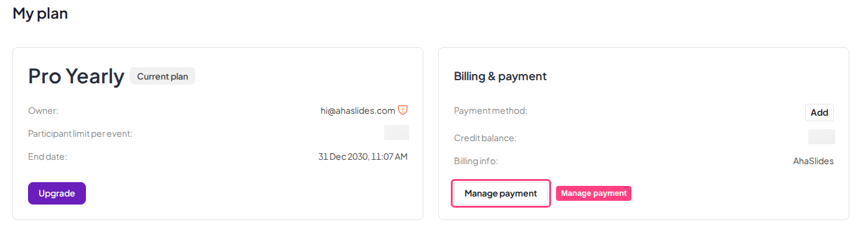Screen dimensions: 868x235
Task: Click the Owner label
Action: pyautogui.click(x=43, y=111)
